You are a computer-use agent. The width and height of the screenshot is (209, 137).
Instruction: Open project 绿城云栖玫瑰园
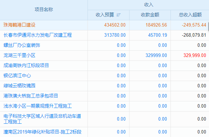pyautogui.click(x=19, y=86)
